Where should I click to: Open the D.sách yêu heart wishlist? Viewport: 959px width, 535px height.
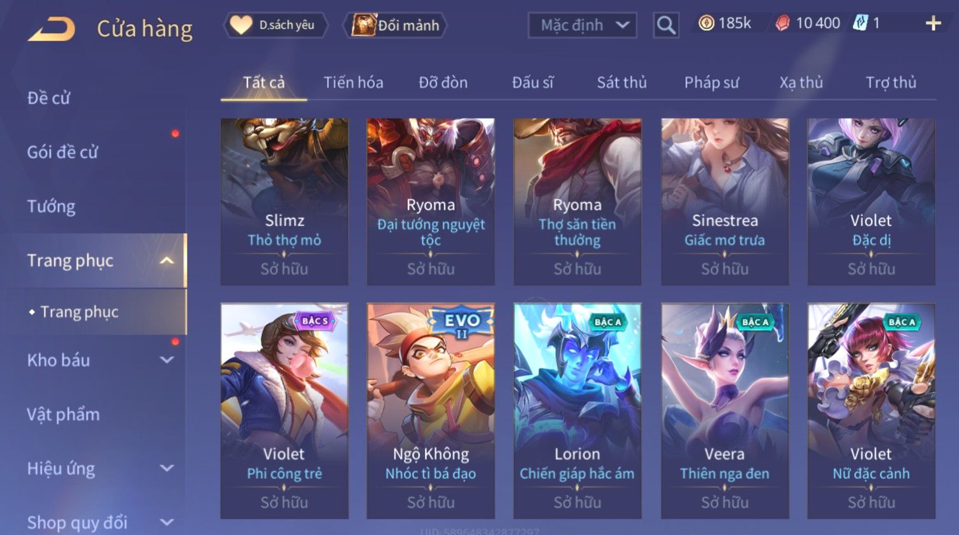point(275,26)
